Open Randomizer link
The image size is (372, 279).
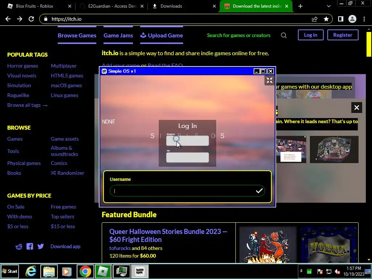click(x=67, y=173)
